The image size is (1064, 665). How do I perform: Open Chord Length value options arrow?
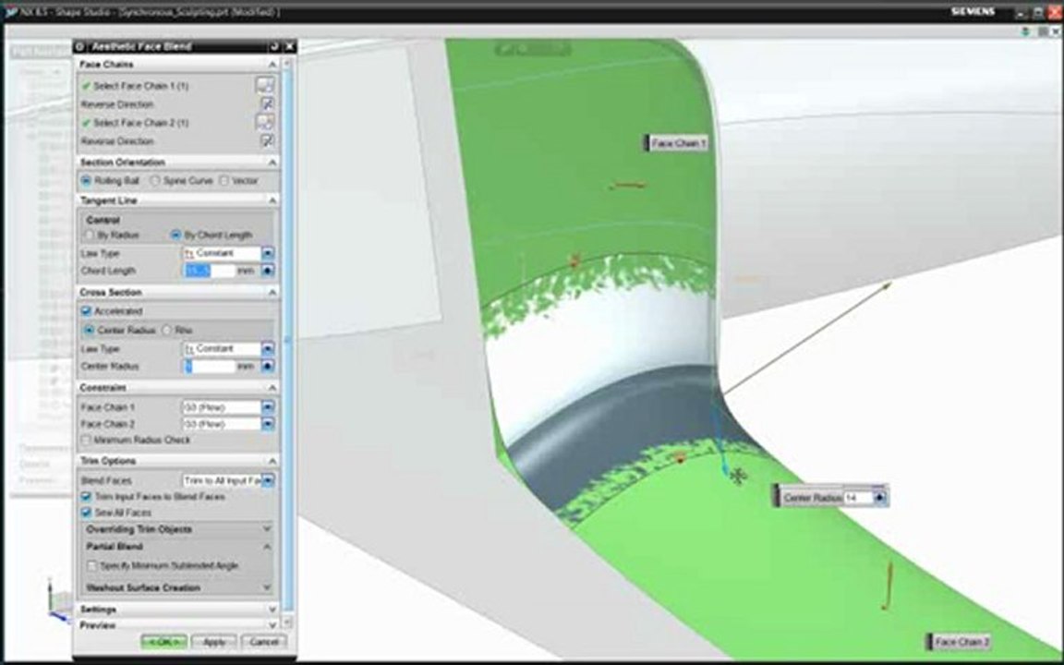[267, 271]
